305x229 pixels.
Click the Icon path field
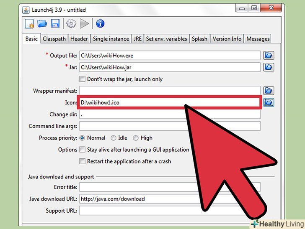pos(170,102)
